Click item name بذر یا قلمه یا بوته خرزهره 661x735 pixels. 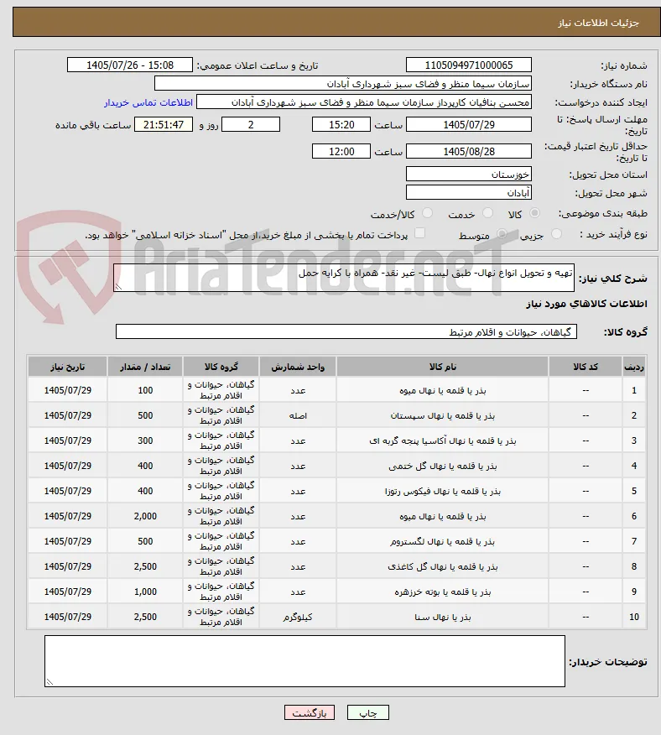coord(443,592)
